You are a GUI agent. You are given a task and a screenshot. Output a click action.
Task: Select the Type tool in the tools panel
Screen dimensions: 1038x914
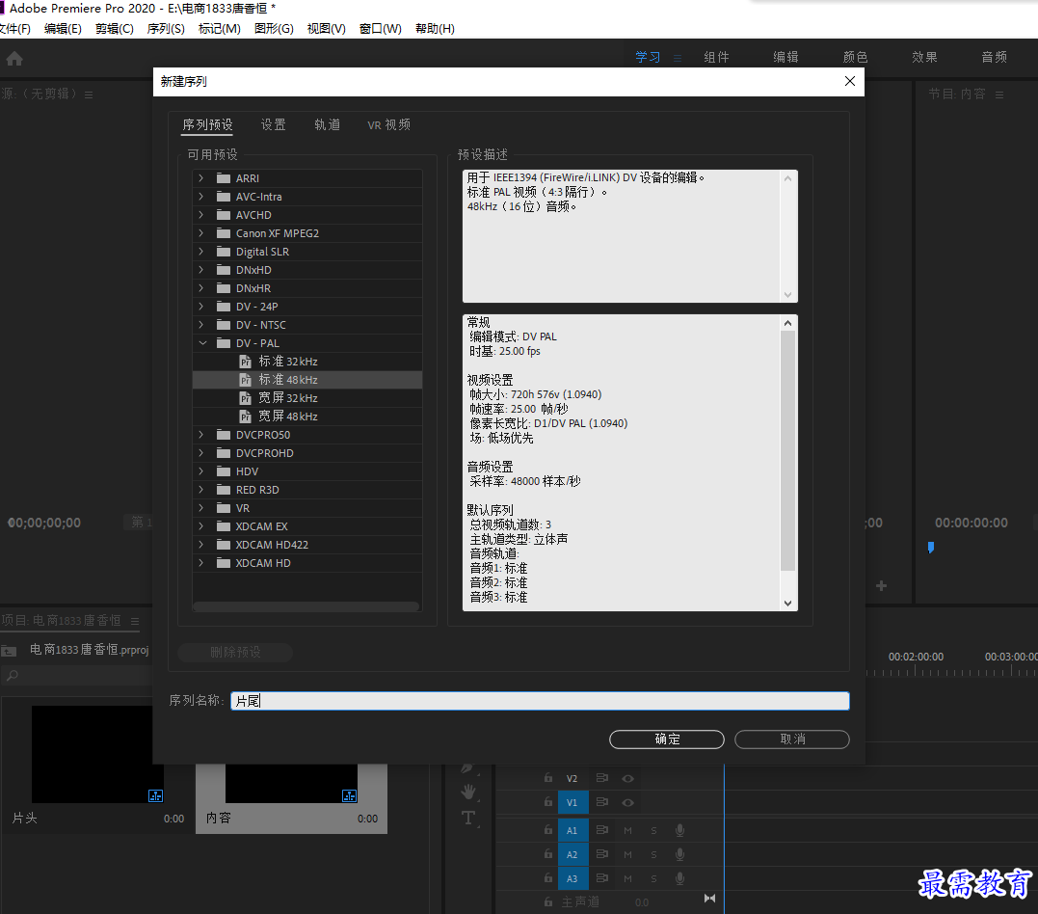(x=468, y=818)
